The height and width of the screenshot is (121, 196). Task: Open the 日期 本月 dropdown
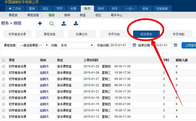coord(76,45)
